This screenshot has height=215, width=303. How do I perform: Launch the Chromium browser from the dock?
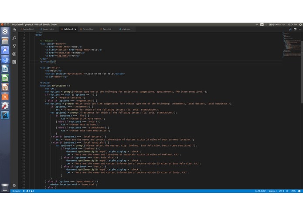tap(5, 60)
